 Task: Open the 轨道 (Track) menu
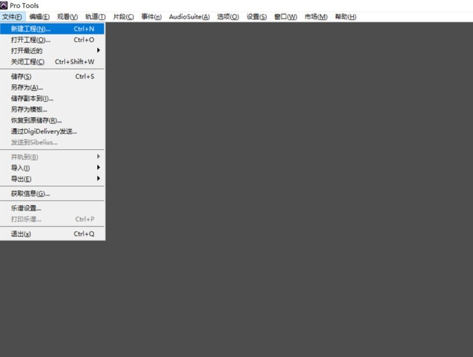95,17
